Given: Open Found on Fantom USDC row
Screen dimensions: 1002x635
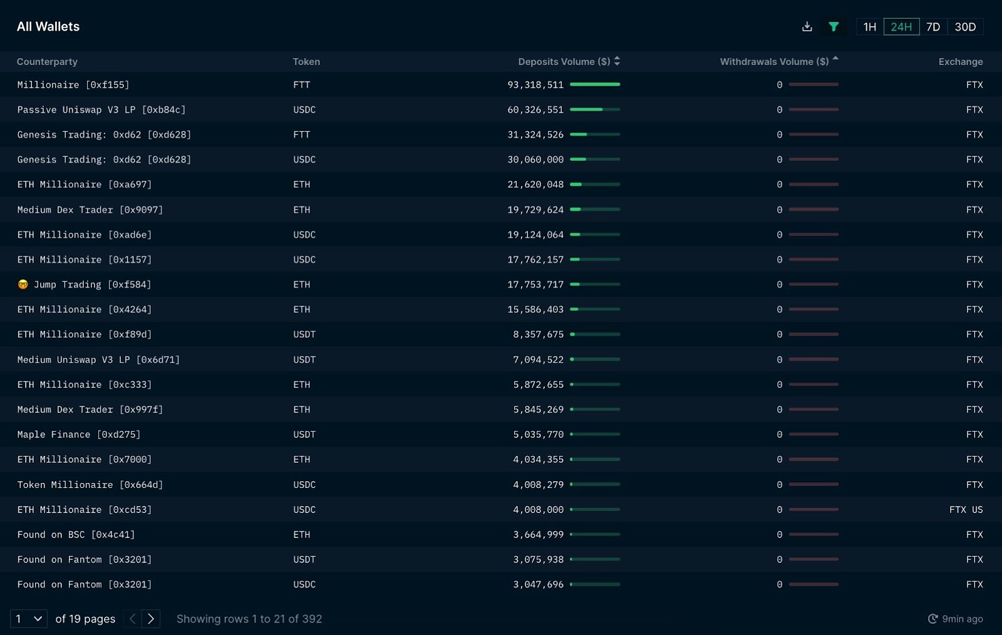Looking at the screenshot, I should (x=85, y=585).
